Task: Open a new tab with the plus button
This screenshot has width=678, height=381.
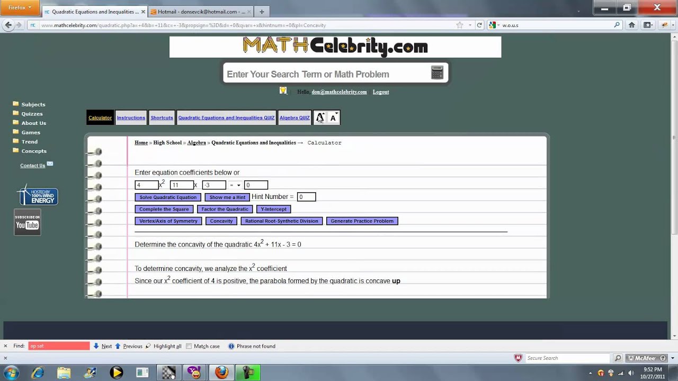Action: (x=262, y=12)
